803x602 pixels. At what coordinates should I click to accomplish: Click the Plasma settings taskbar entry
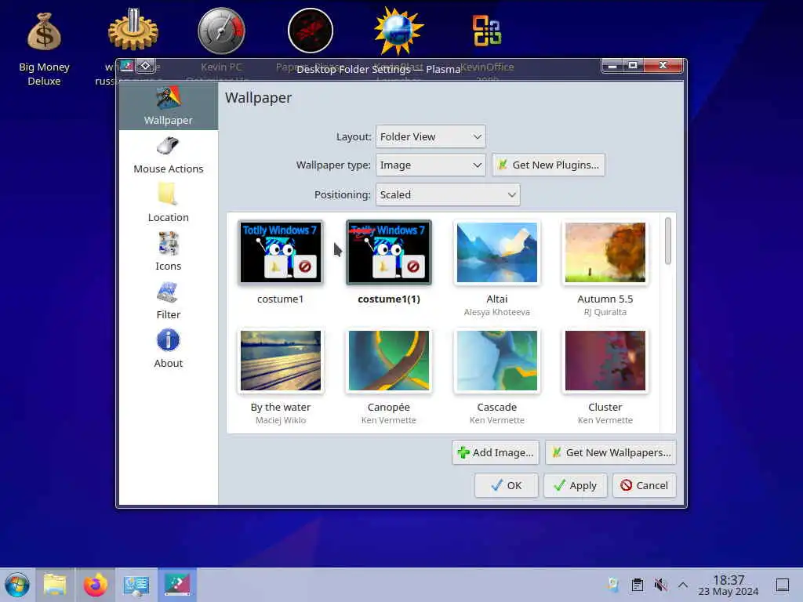point(177,585)
